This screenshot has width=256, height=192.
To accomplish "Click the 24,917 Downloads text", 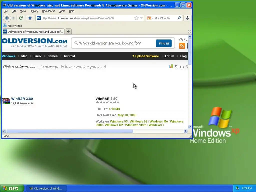I will [22, 103].
